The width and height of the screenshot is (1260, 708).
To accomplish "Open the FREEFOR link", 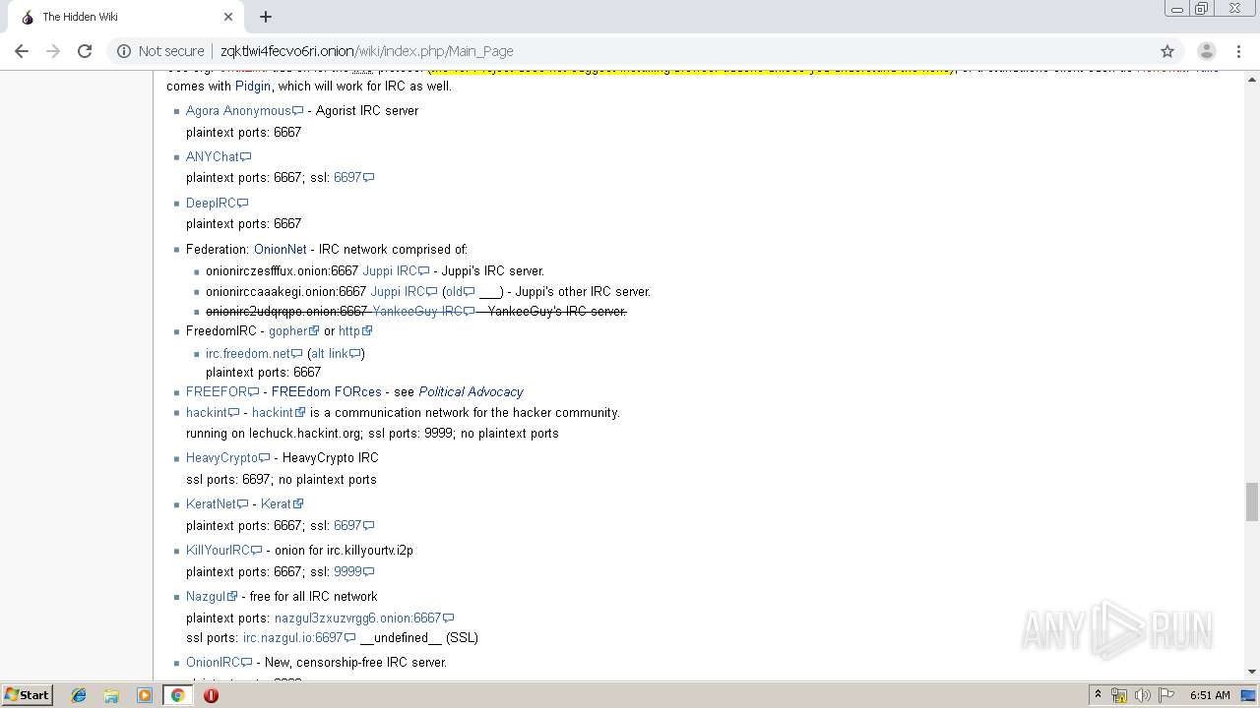I will click(222, 391).
